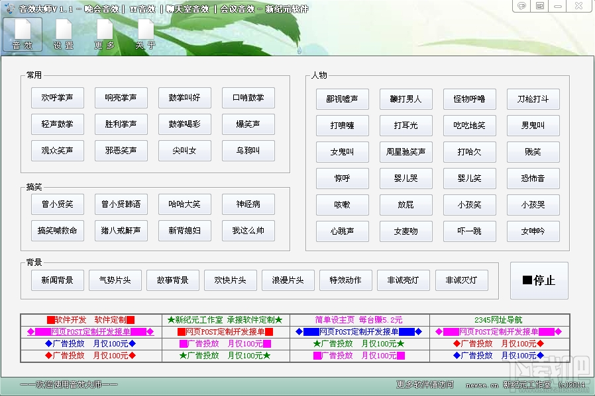The height and width of the screenshot is (396, 595).
Task: Play the 欢呼掌声 cheering applause sound
Action: point(57,98)
